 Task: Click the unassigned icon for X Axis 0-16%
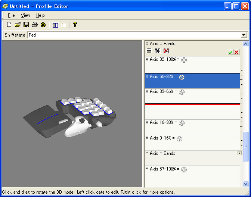pyautogui.click(x=179, y=139)
